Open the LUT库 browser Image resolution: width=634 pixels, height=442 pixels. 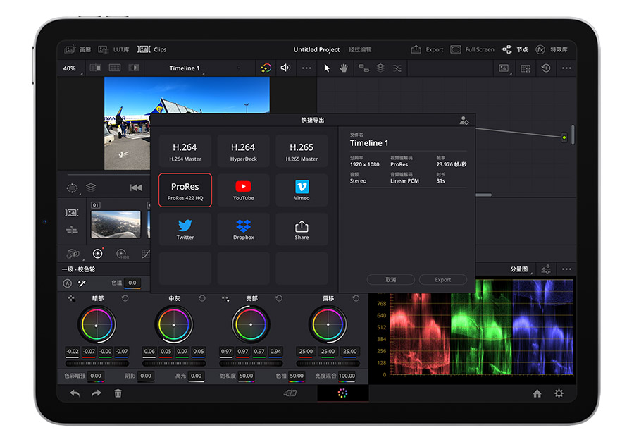tap(113, 49)
